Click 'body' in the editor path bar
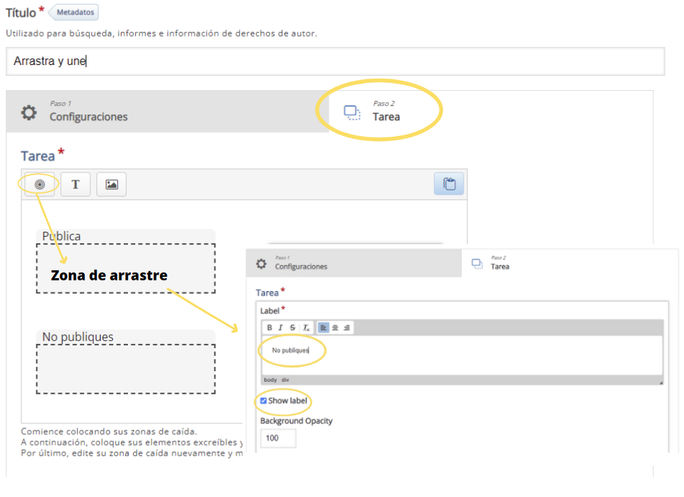The image size is (684, 497). [x=270, y=380]
